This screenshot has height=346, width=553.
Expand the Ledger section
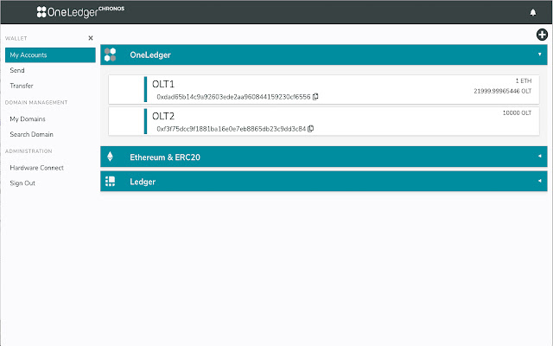click(x=539, y=181)
